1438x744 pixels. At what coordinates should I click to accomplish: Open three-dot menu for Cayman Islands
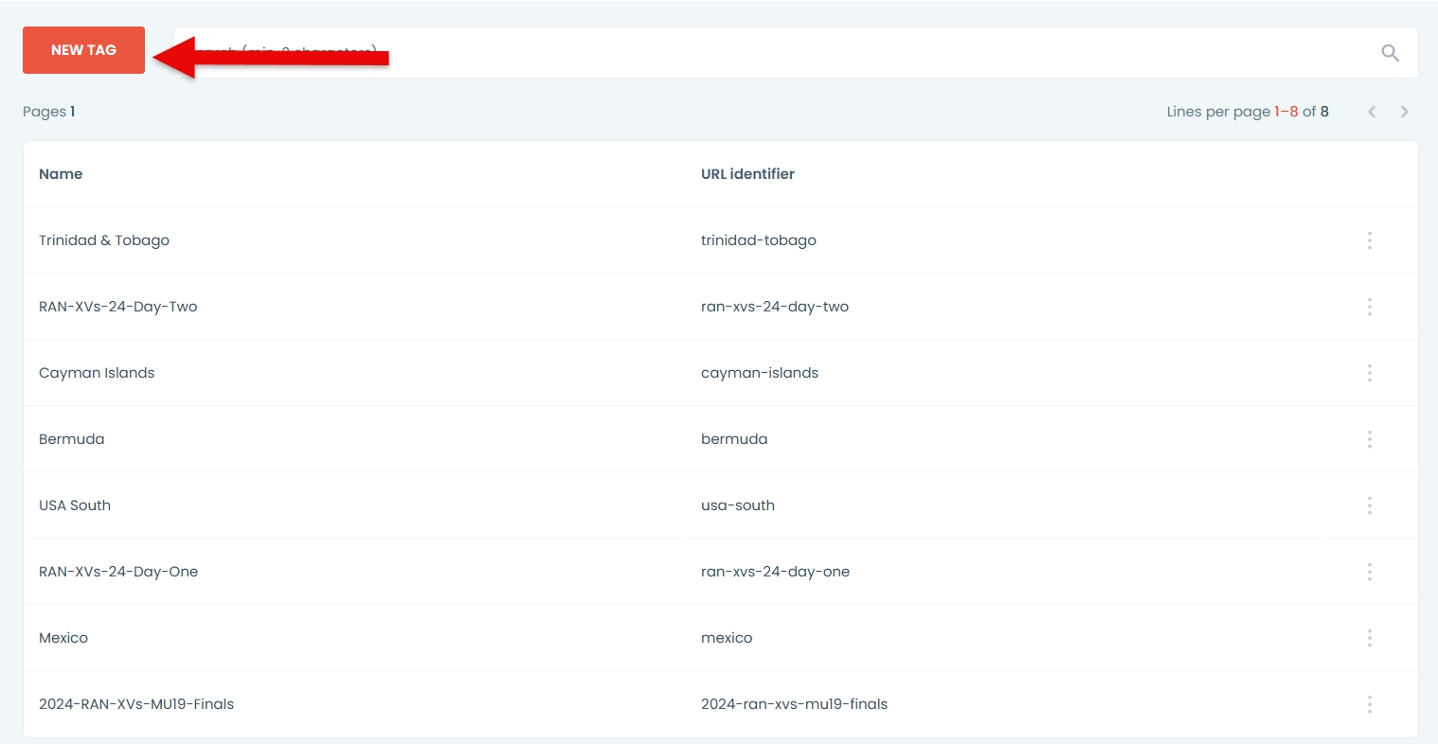coord(1369,373)
